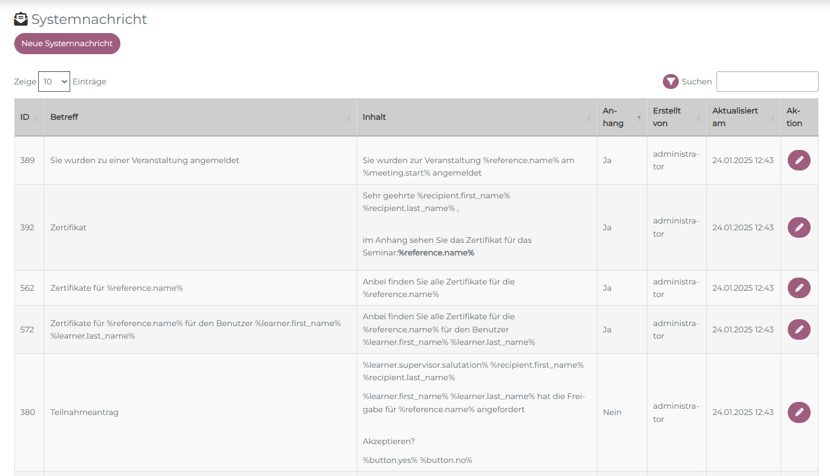
Task: Click the filter funnel icon beside Suchen
Action: pyautogui.click(x=670, y=82)
